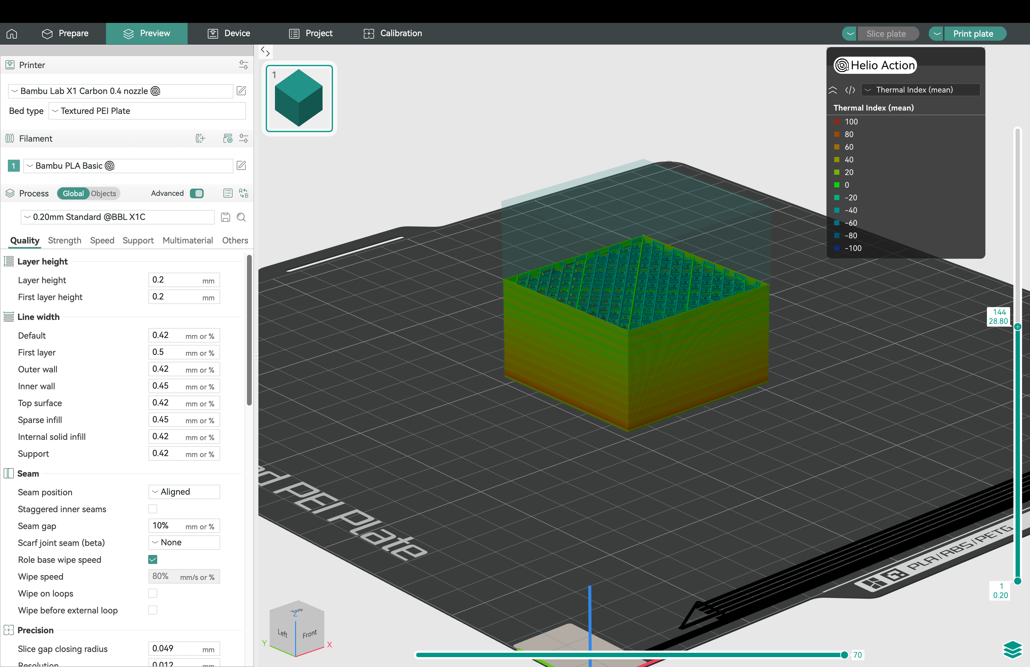1030x667 pixels.
Task: Go to the home screen icon
Action: pyautogui.click(x=12, y=34)
